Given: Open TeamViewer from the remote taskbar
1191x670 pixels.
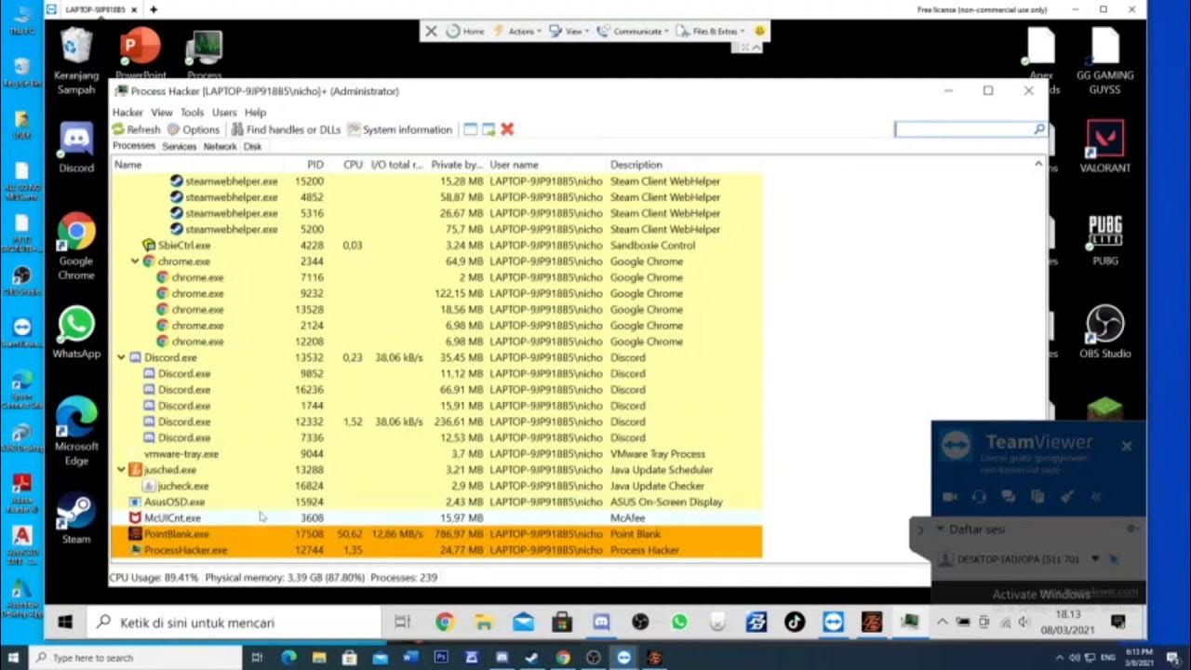Looking at the screenshot, I should pyautogui.click(x=833, y=623).
